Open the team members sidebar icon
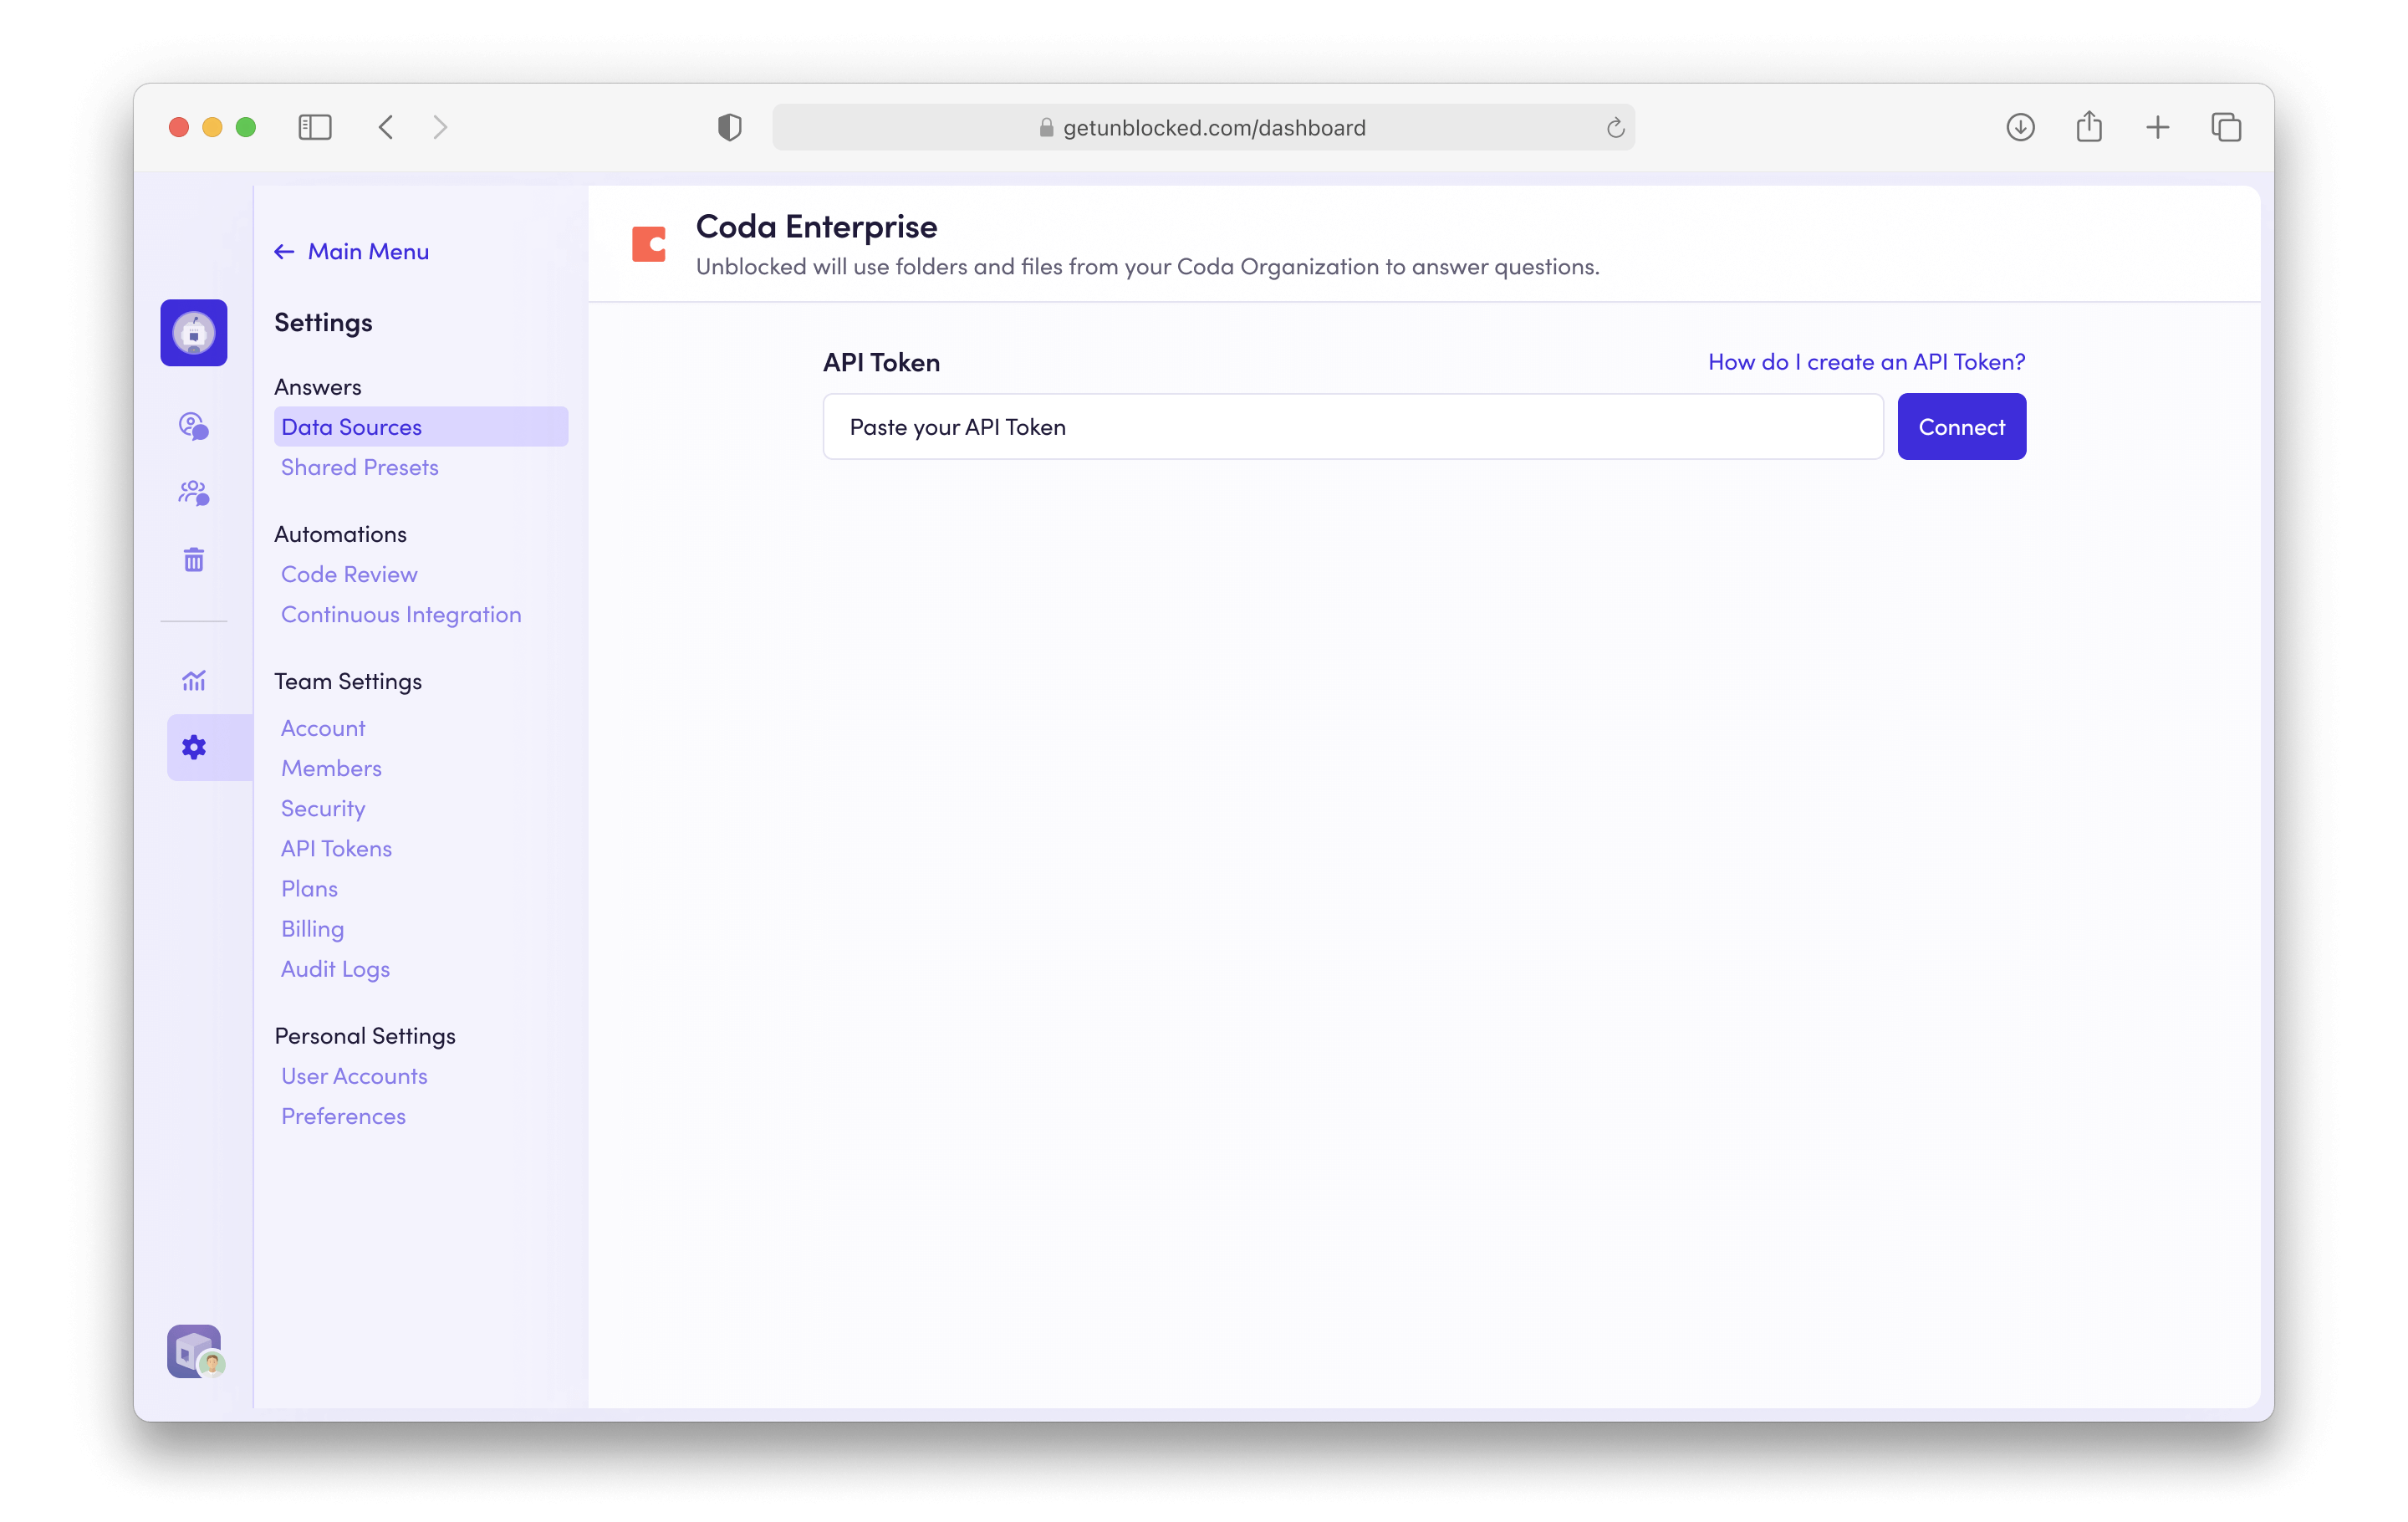Viewport: 2408px width, 1522px height. pyautogui.click(x=193, y=493)
